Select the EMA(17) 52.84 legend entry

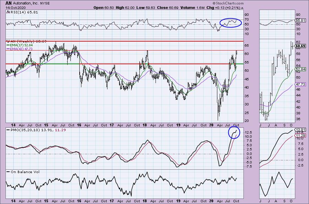pyautogui.click(x=21, y=45)
